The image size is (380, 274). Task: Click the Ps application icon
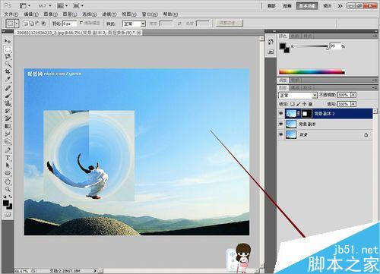coord(8,5)
